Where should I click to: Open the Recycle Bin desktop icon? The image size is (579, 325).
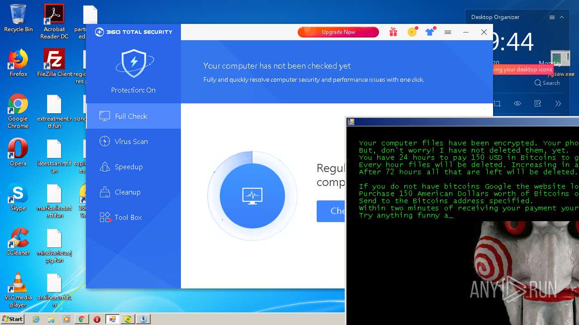[18, 18]
